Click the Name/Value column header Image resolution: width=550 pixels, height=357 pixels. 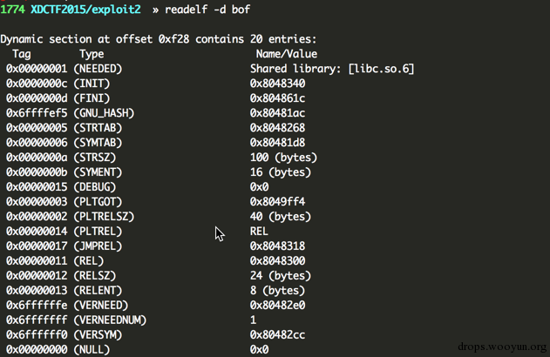tap(287, 54)
